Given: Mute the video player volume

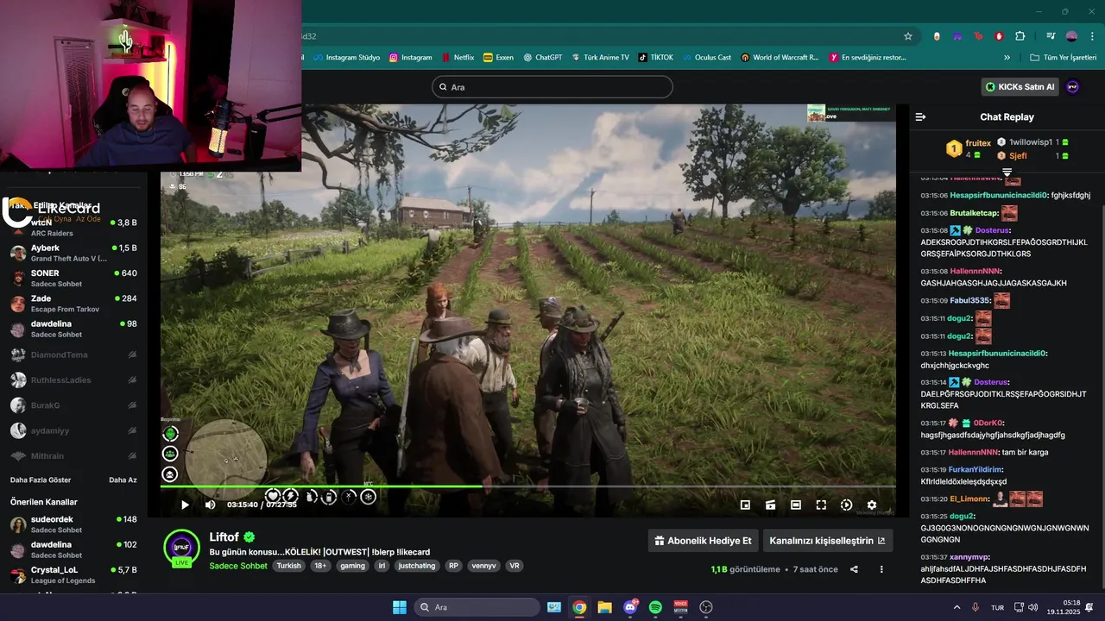Looking at the screenshot, I should pos(210,505).
